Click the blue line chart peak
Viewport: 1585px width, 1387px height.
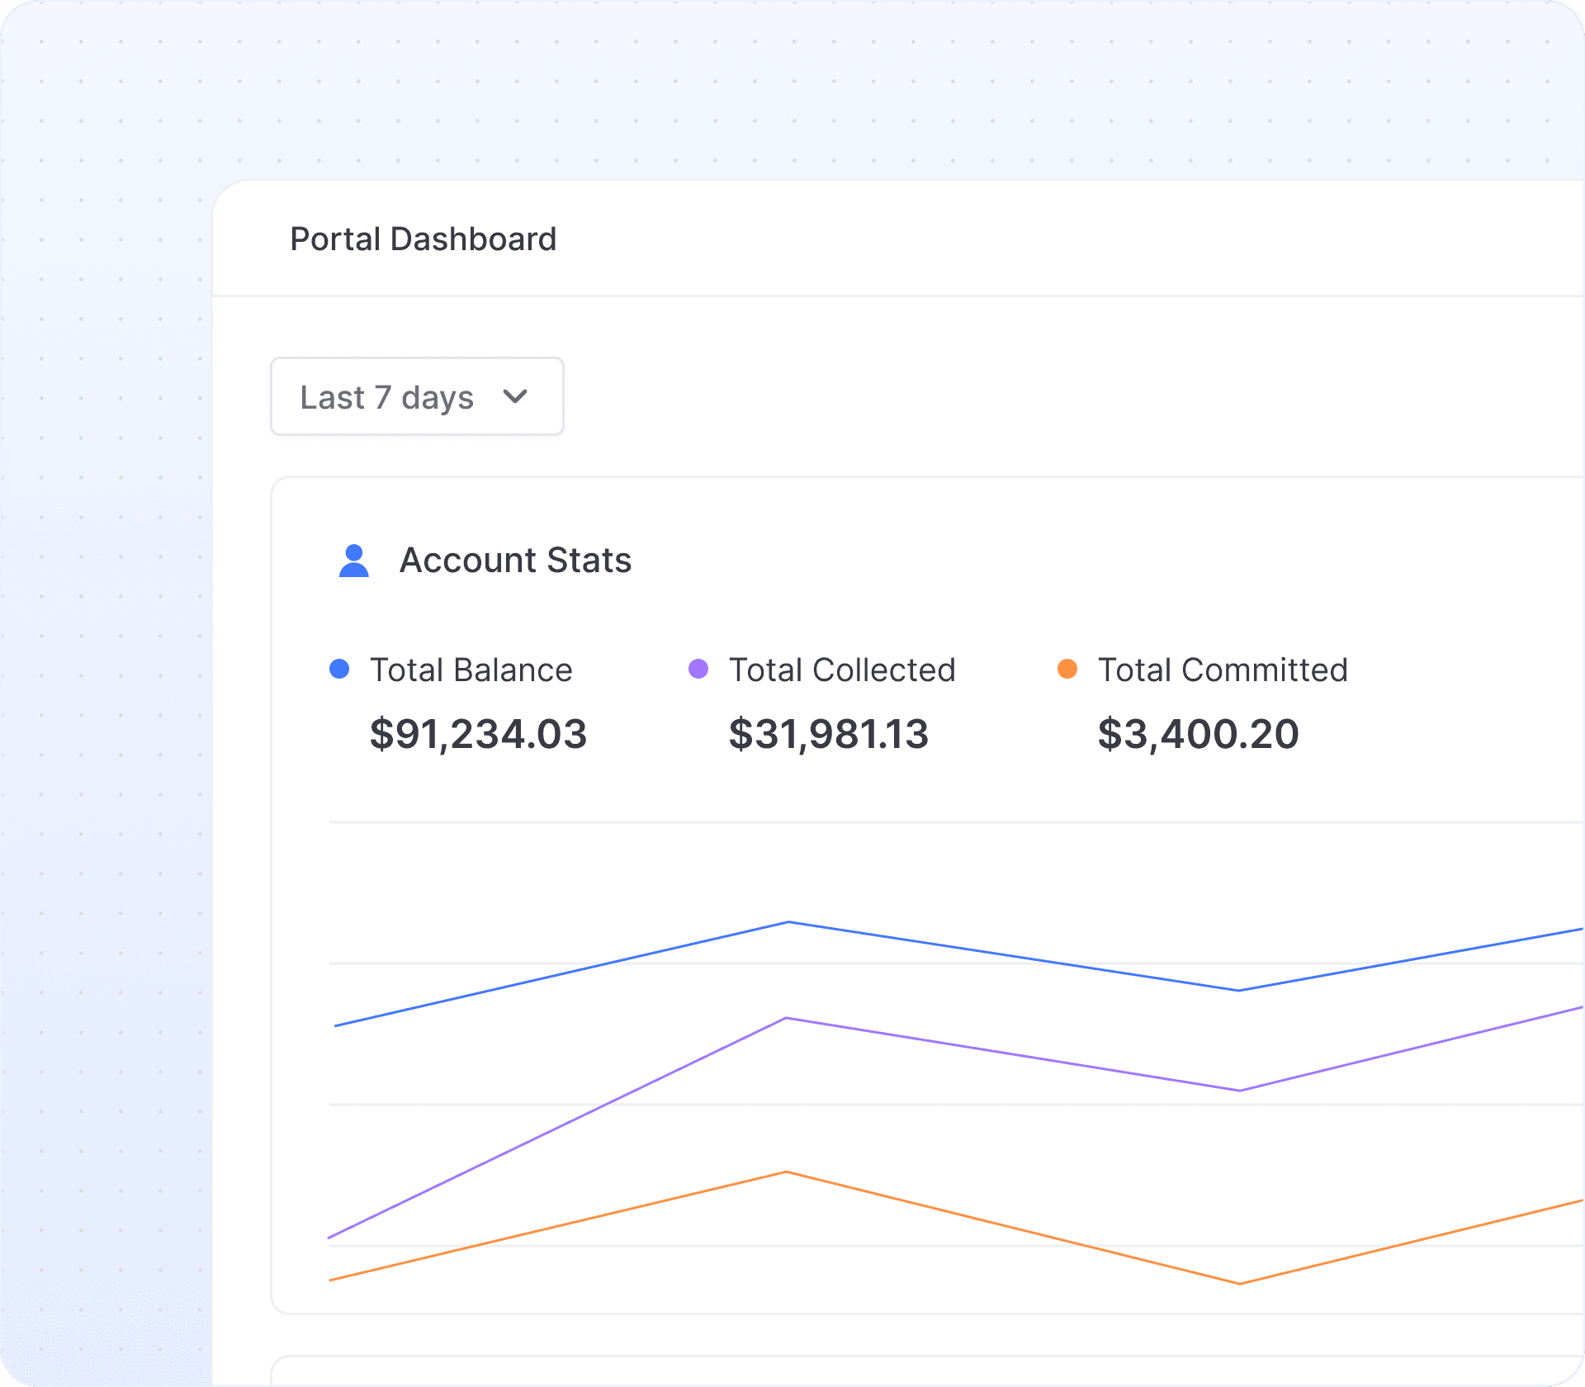(x=789, y=922)
